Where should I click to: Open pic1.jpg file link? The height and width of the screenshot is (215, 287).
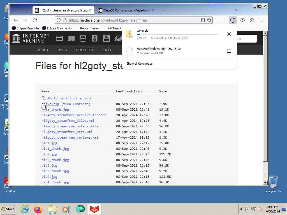tap(49, 143)
